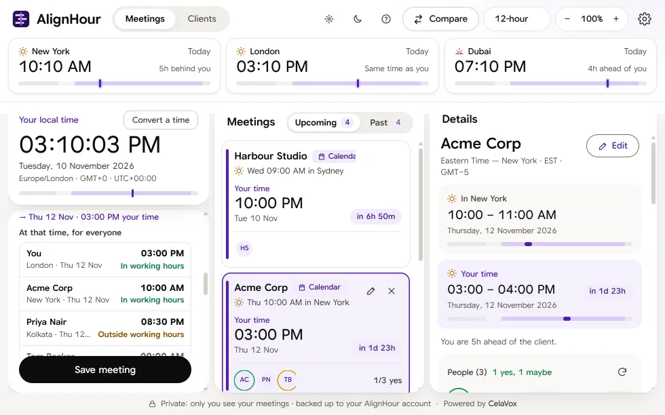Click the sun icon in London card

click(x=241, y=52)
